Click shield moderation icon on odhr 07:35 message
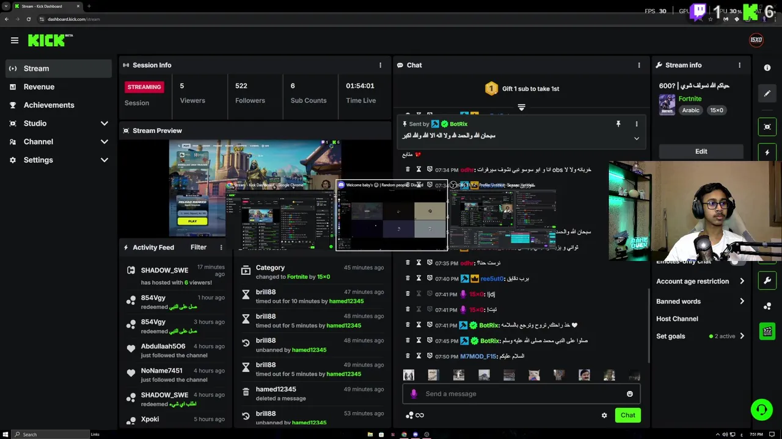The width and height of the screenshot is (782, 439). (x=429, y=263)
